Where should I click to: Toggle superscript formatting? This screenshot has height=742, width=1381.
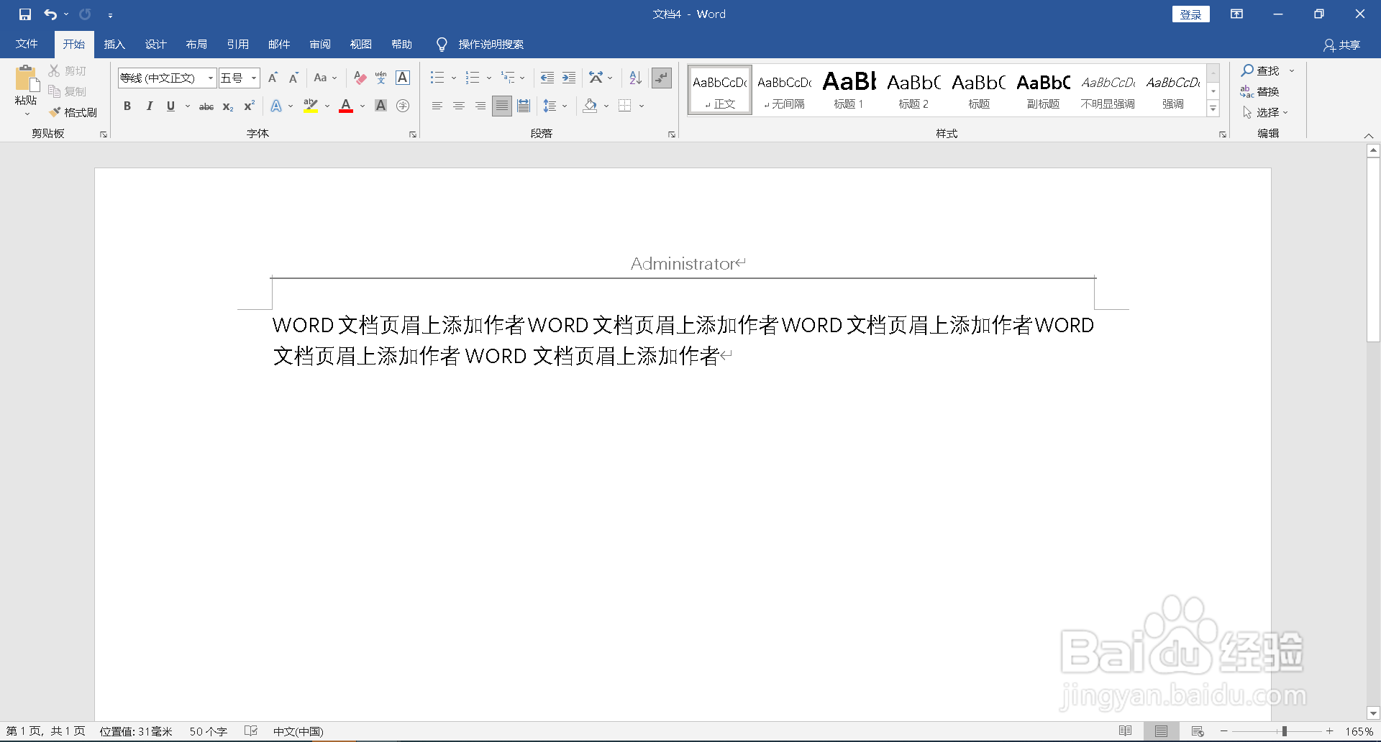click(x=250, y=106)
